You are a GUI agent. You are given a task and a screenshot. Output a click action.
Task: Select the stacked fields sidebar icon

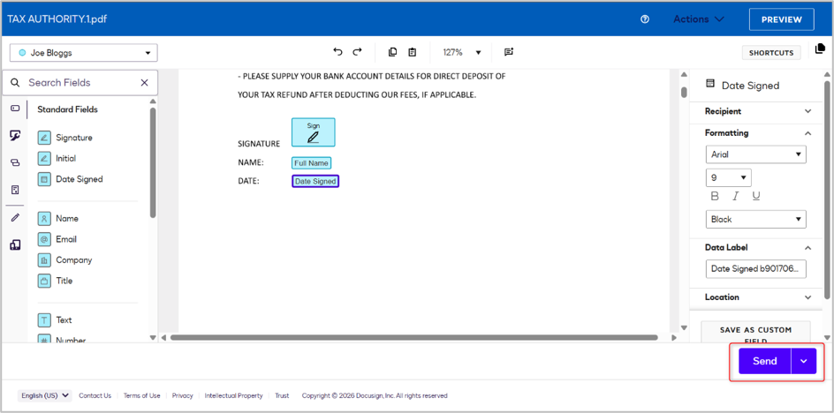15,163
